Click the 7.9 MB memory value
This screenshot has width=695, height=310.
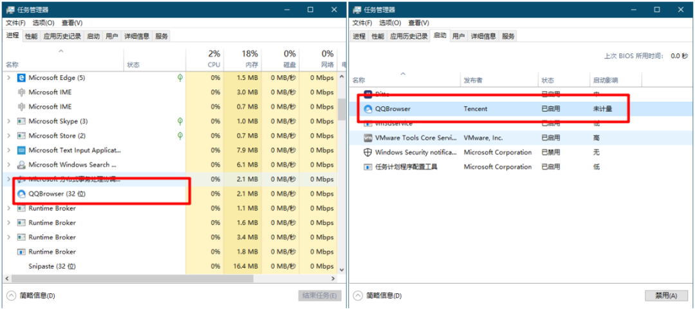click(x=247, y=150)
